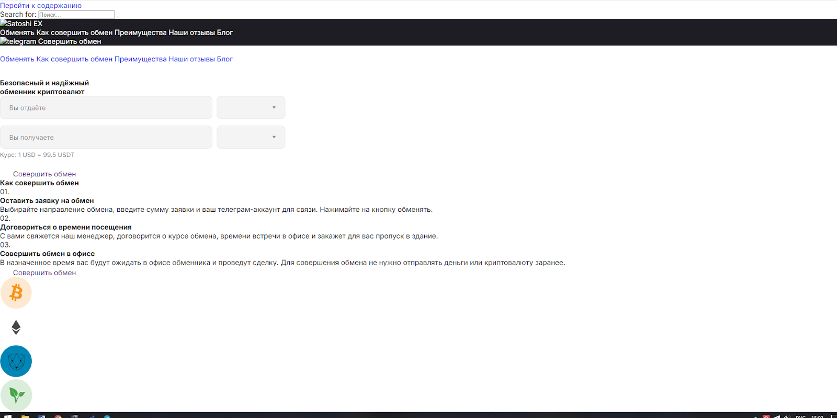Focus the 'Вы получаете' amount field
This screenshot has height=418, width=837.
[x=106, y=138]
